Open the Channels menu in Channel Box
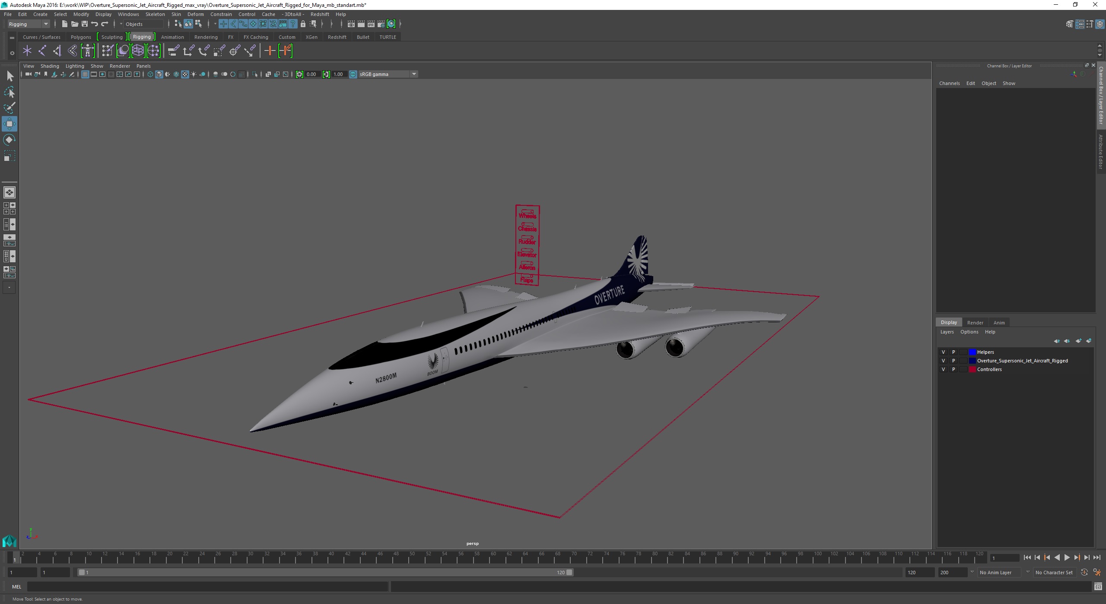Viewport: 1106px width, 604px height. point(949,83)
